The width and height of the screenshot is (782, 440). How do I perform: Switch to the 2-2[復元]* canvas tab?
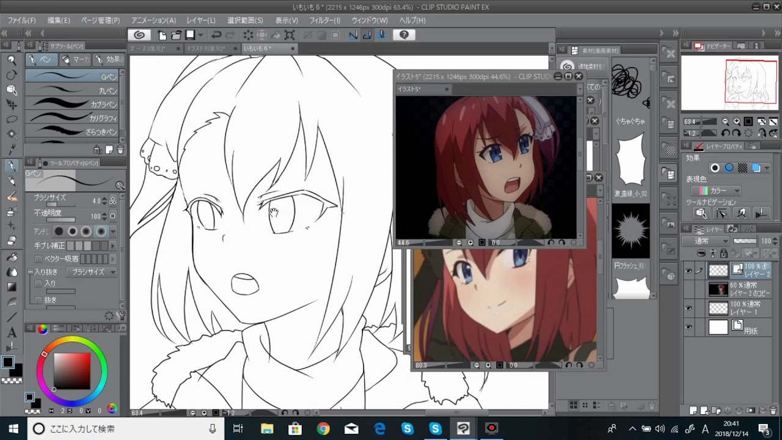tap(155, 48)
